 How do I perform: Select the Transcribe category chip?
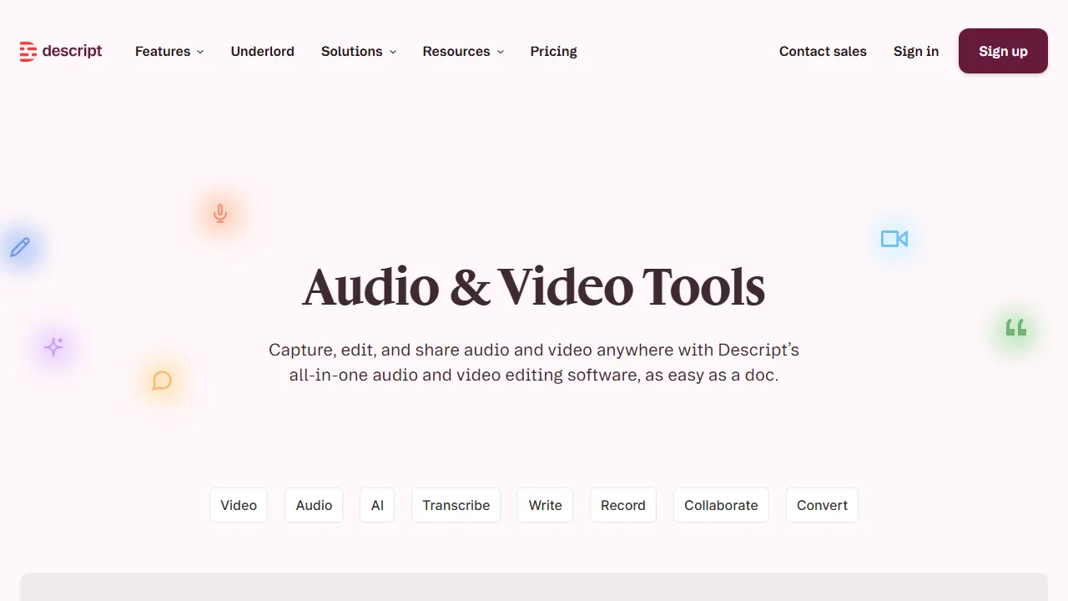456,505
